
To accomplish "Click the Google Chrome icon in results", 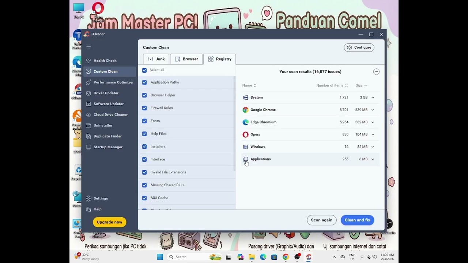I will pyautogui.click(x=245, y=110).
